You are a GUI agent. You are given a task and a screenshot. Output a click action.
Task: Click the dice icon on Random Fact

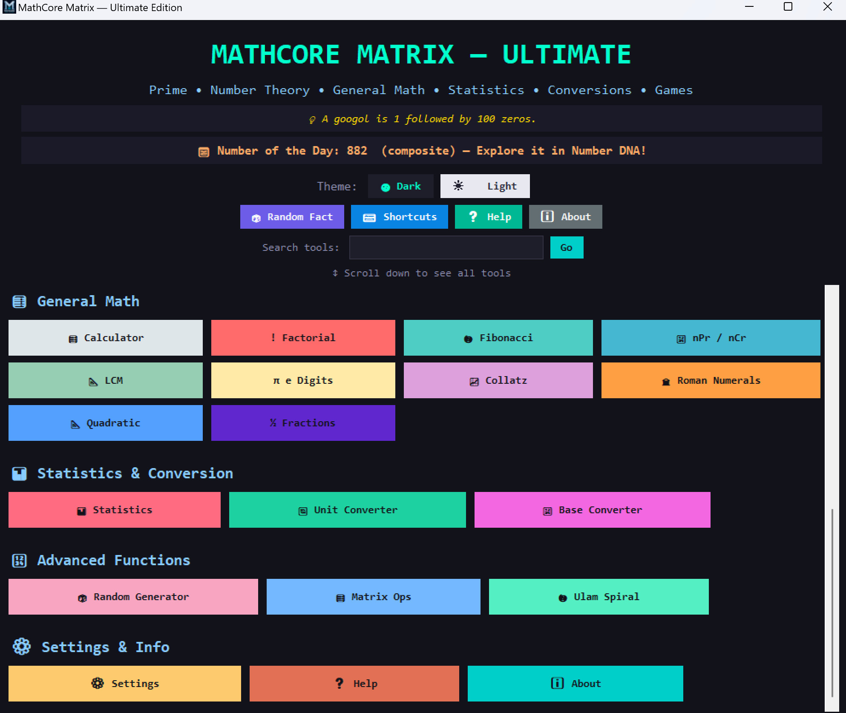(256, 218)
